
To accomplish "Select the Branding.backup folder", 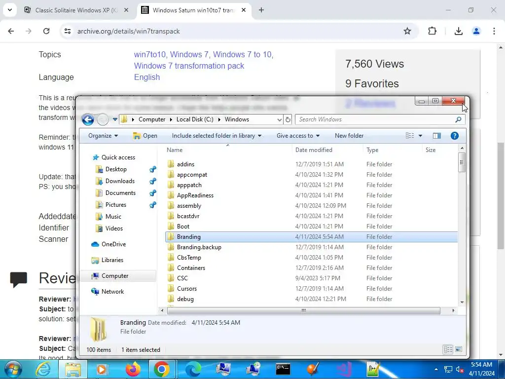I will (x=311, y=247).
